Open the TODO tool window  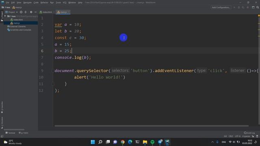[24, 133]
